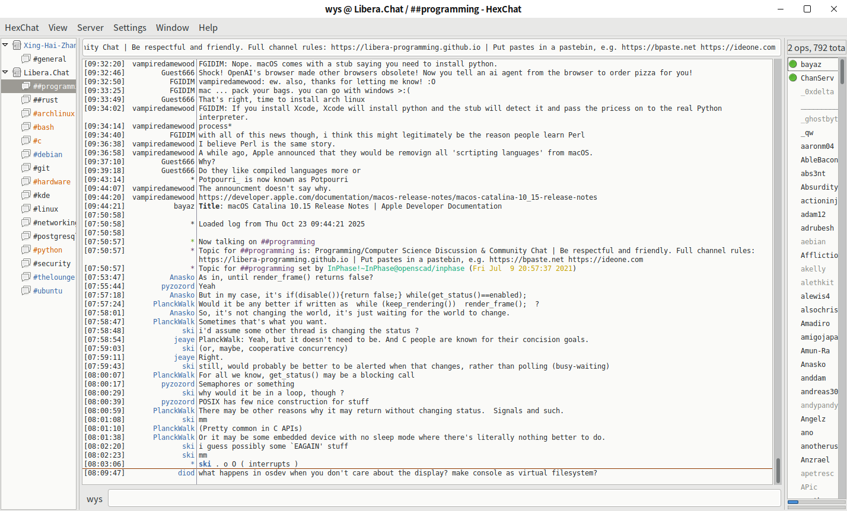Screen dimensions: 847x511
Task: Click the channel icon beside ##rust
Action: point(26,100)
